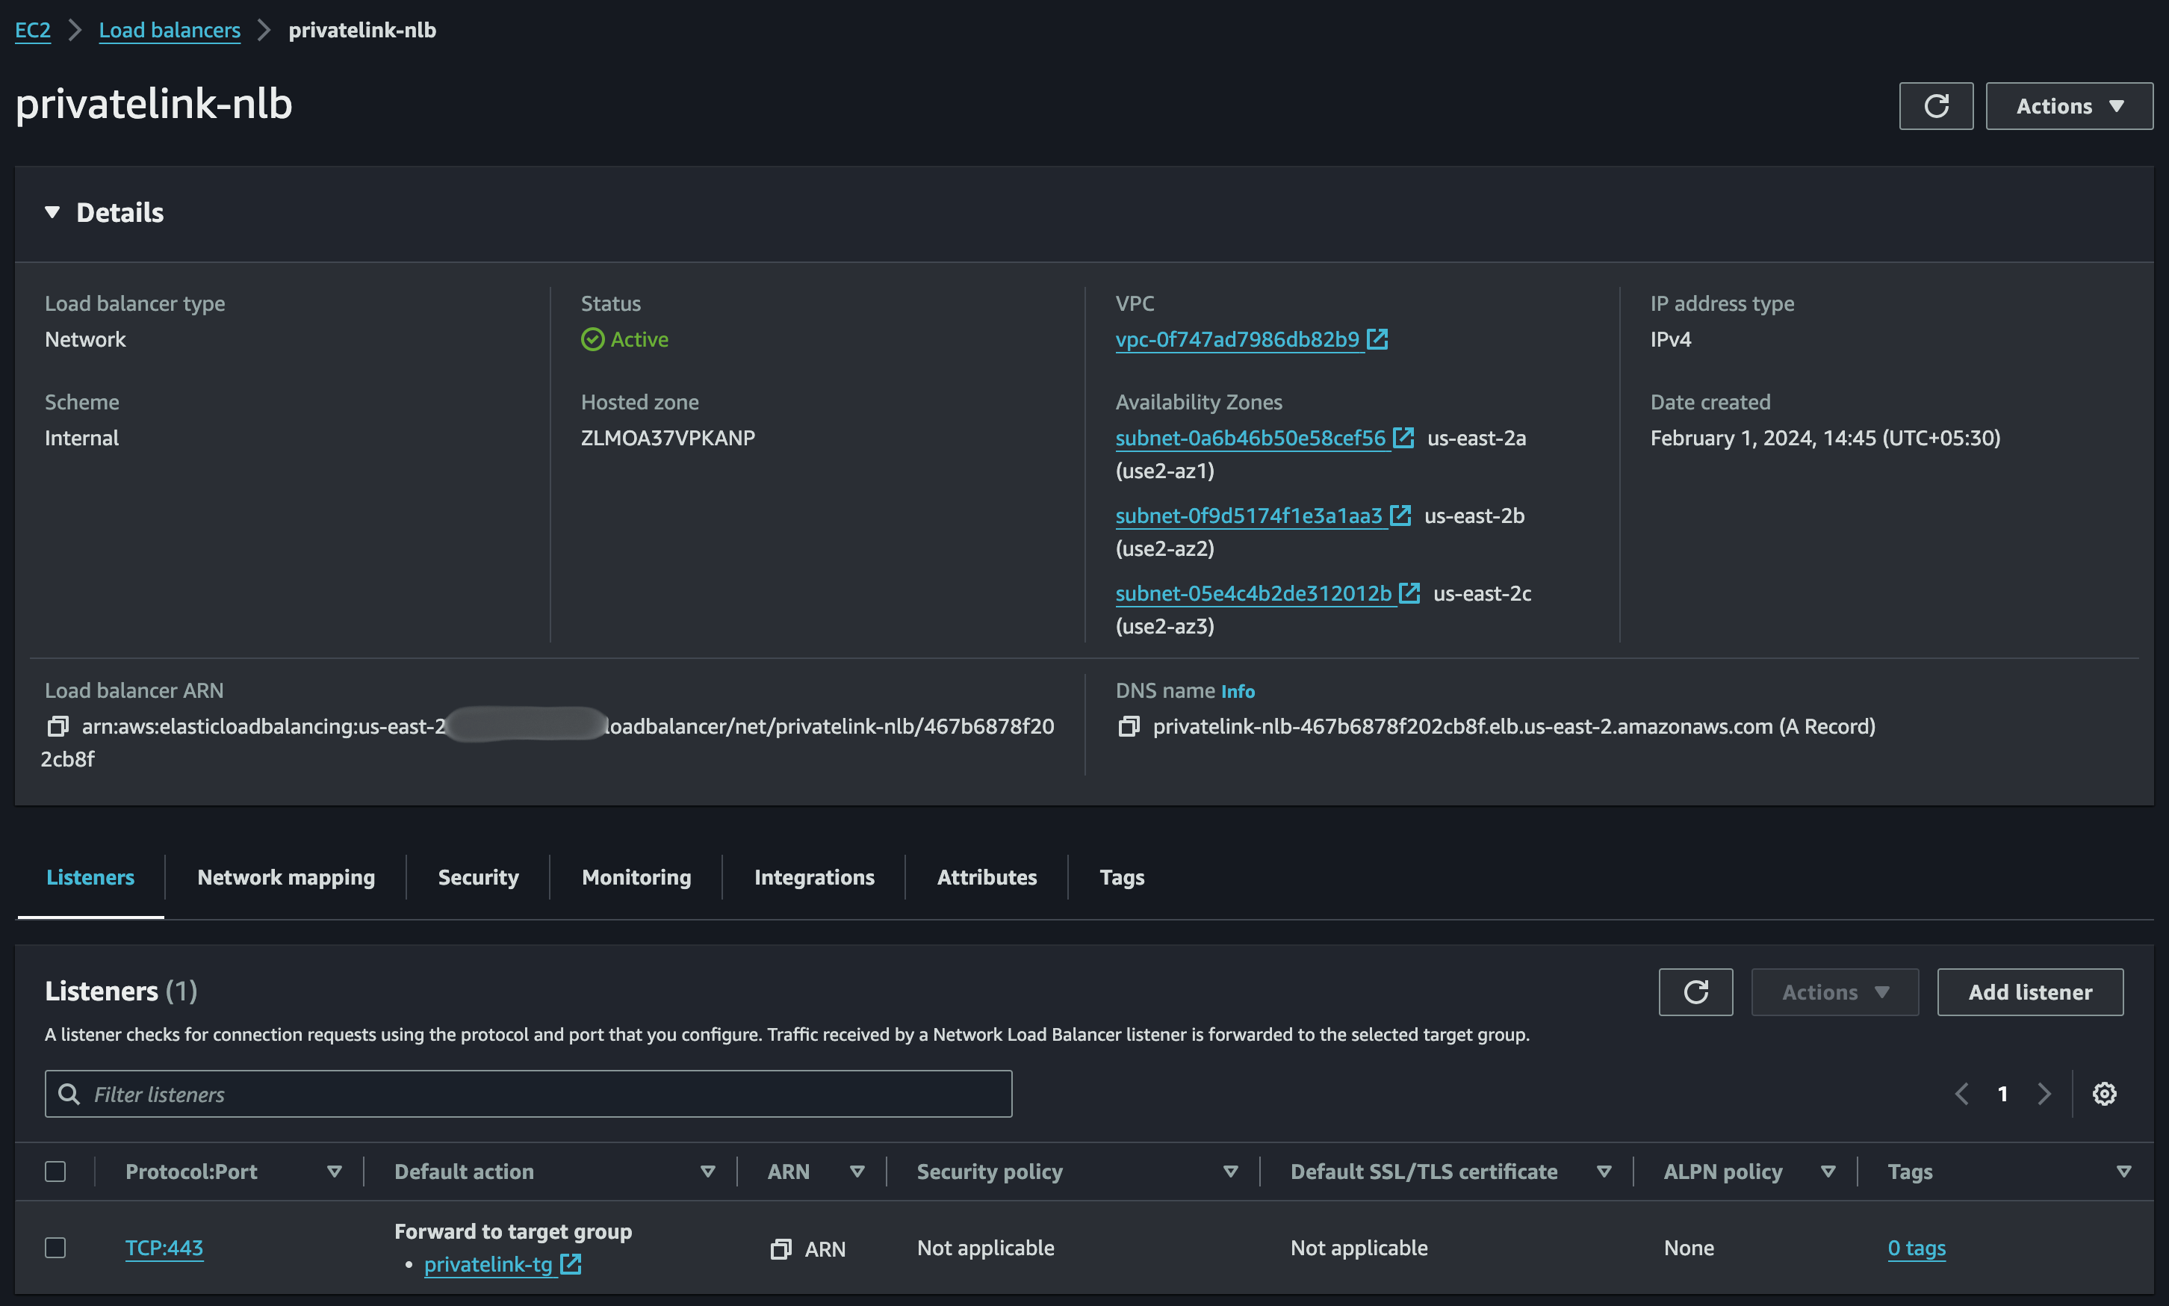The image size is (2169, 1306).
Task: Refresh the Listeners table
Action: [1695, 991]
